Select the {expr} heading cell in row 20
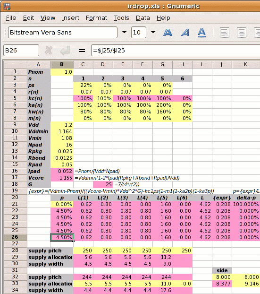This screenshot has width=260, height=294. pos(222,198)
